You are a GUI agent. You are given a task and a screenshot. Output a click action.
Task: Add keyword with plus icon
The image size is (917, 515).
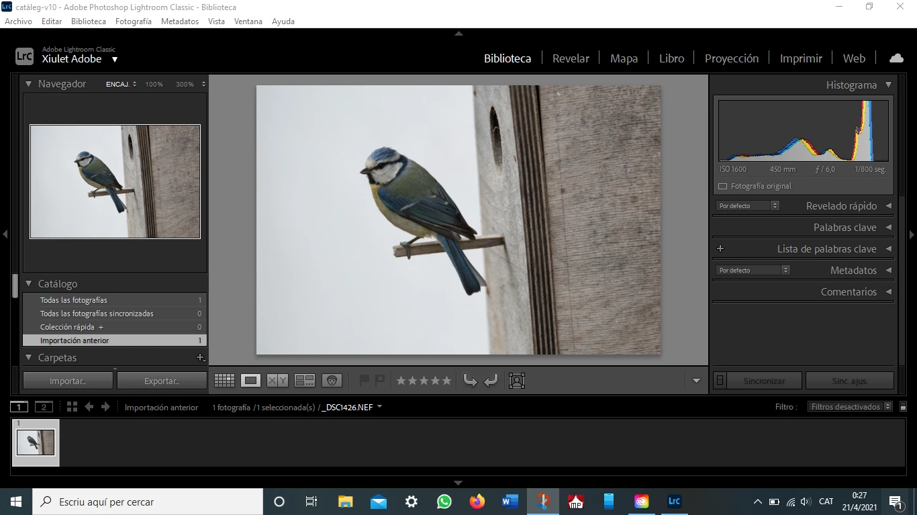720,248
